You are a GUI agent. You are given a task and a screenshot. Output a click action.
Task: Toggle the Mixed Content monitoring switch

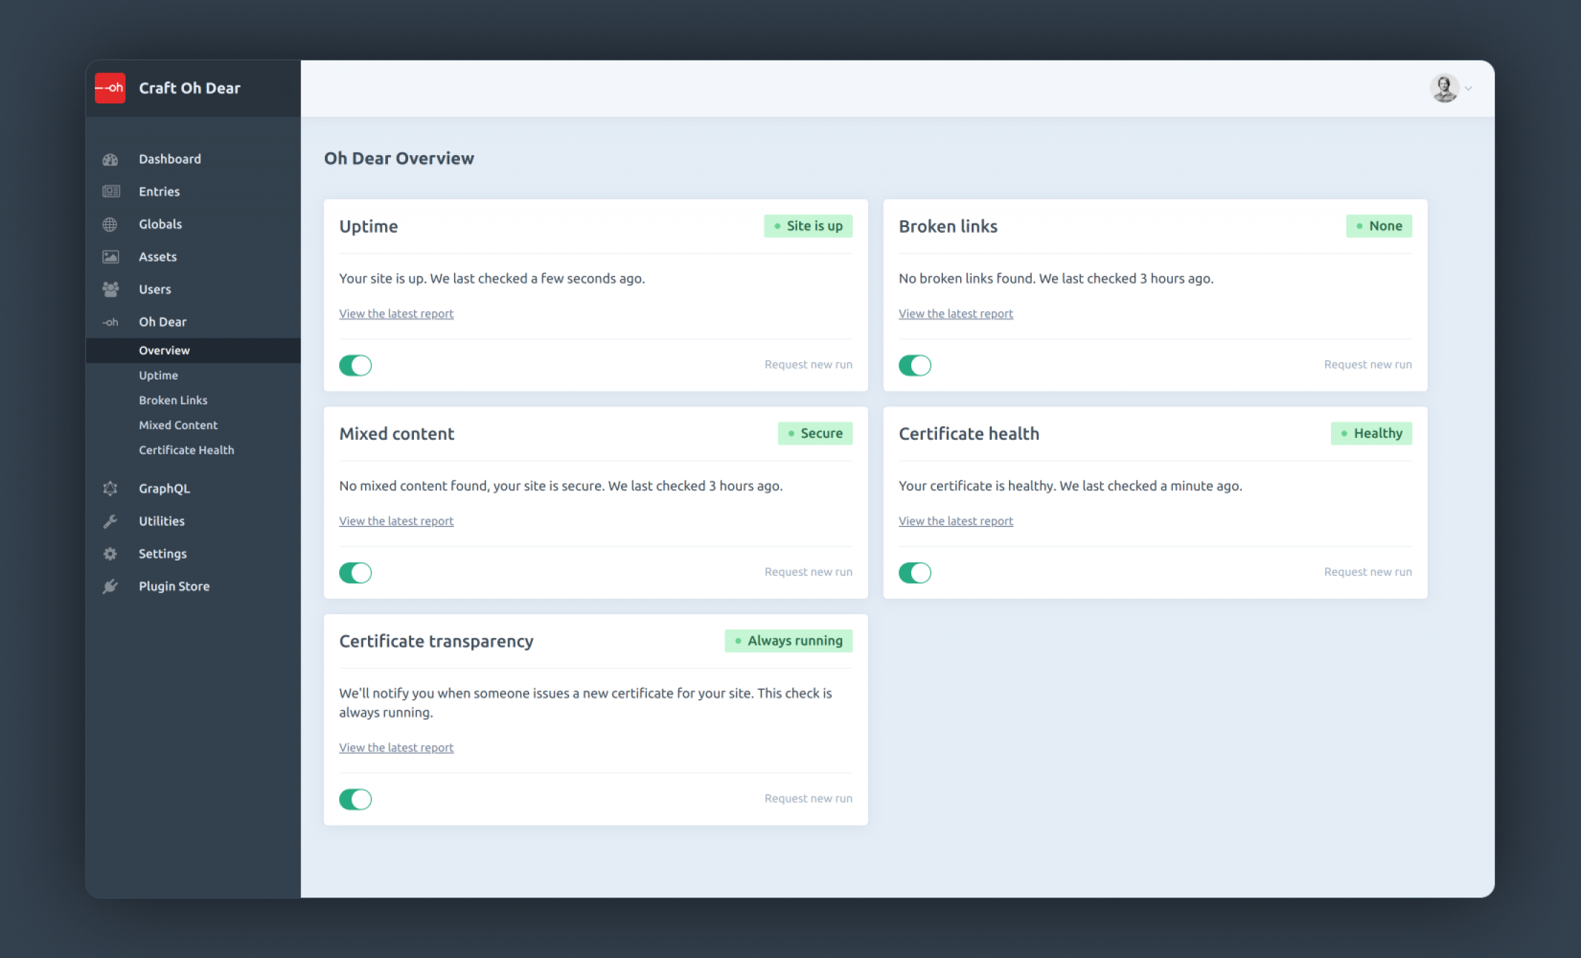click(x=354, y=571)
